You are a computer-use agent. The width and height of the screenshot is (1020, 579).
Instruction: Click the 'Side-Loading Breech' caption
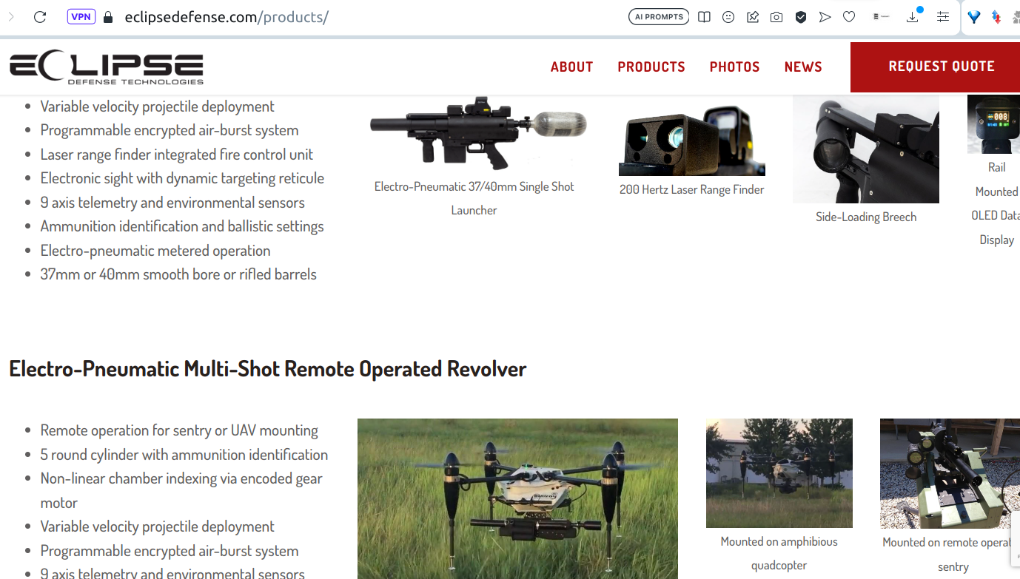click(x=866, y=217)
